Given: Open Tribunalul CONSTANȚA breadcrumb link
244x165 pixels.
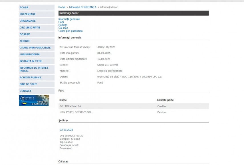Looking at the screenshot, I should coord(82,7).
